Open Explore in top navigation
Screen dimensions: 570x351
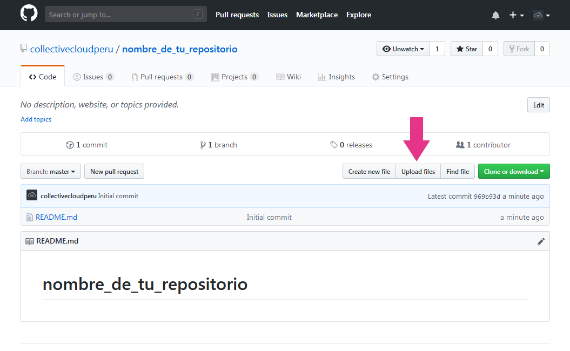coord(359,15)
